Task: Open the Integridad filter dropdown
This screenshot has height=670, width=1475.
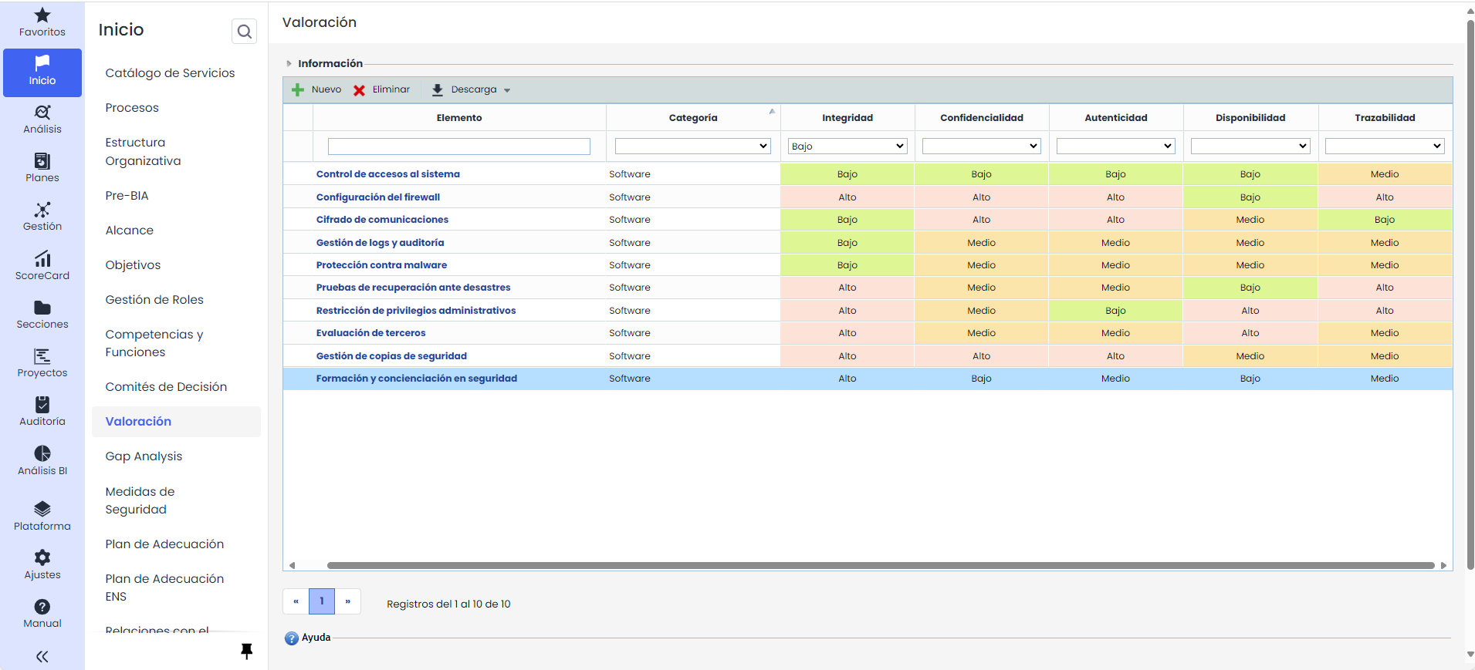Action: pos(847,146)
